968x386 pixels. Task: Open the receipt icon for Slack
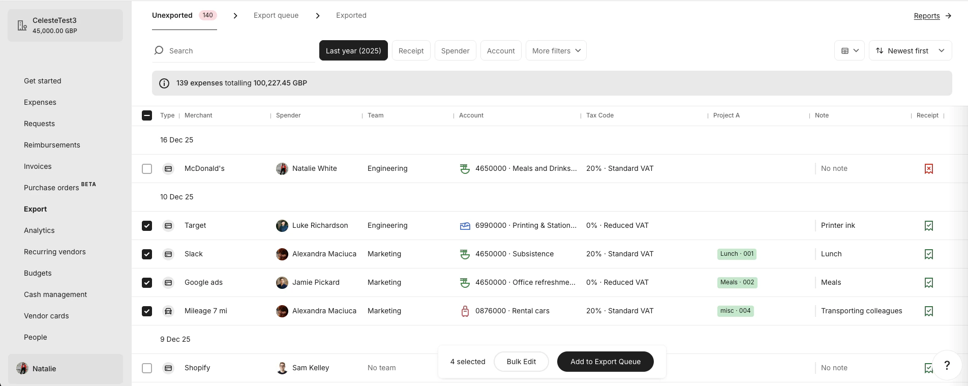(929, 254)
